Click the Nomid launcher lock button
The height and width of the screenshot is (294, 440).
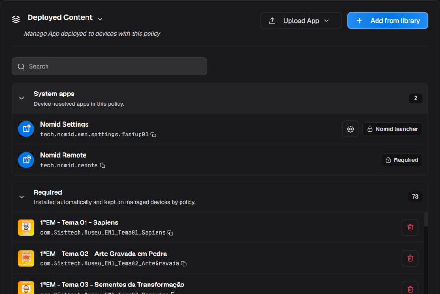click(x=393, y=129)
